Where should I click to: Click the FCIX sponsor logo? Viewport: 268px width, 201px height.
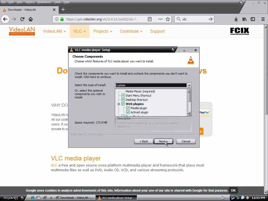click(239, 31)
